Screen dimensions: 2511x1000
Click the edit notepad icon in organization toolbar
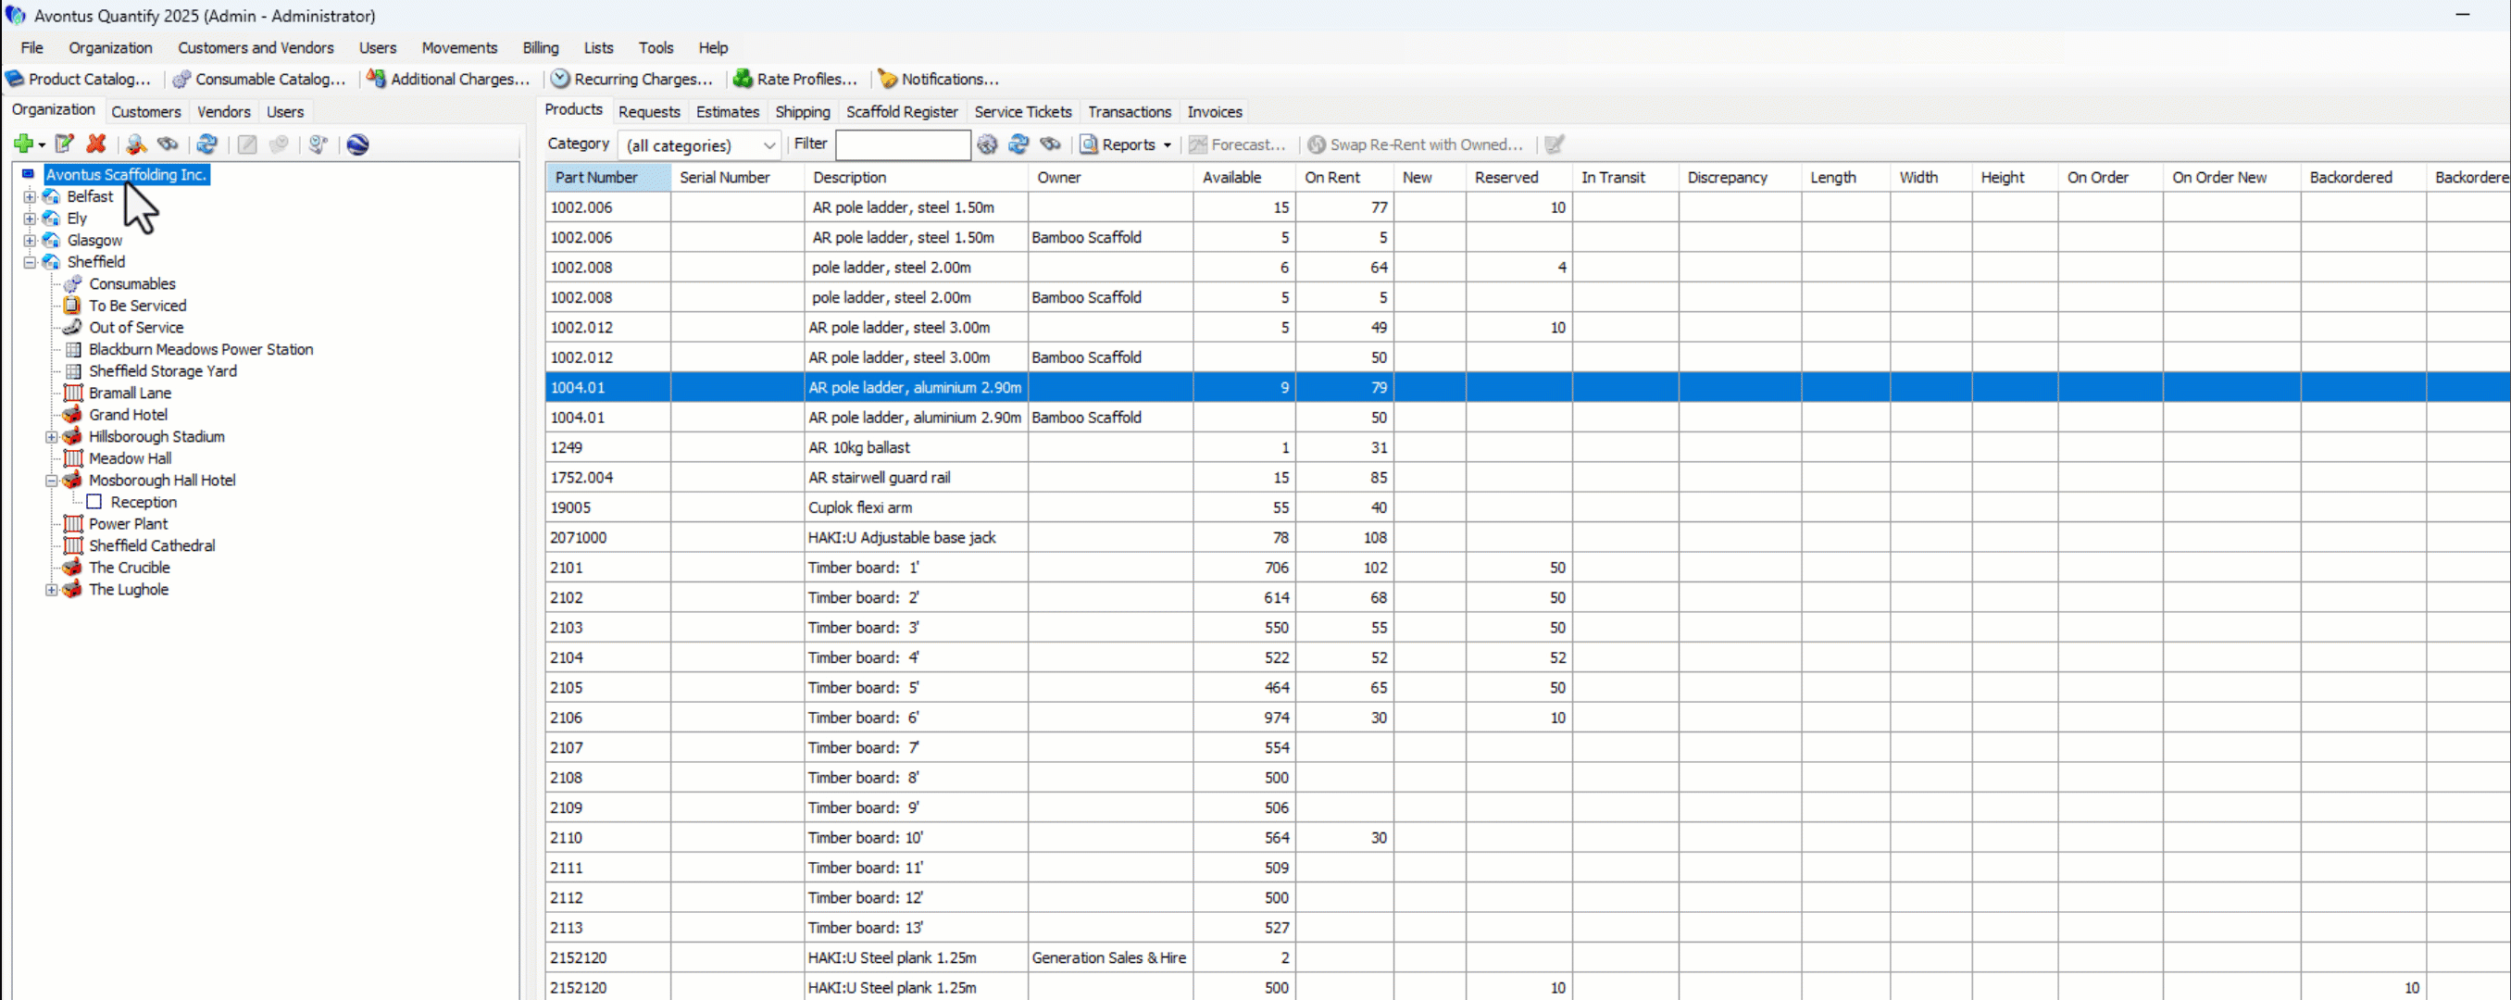(x=64, y=144)
